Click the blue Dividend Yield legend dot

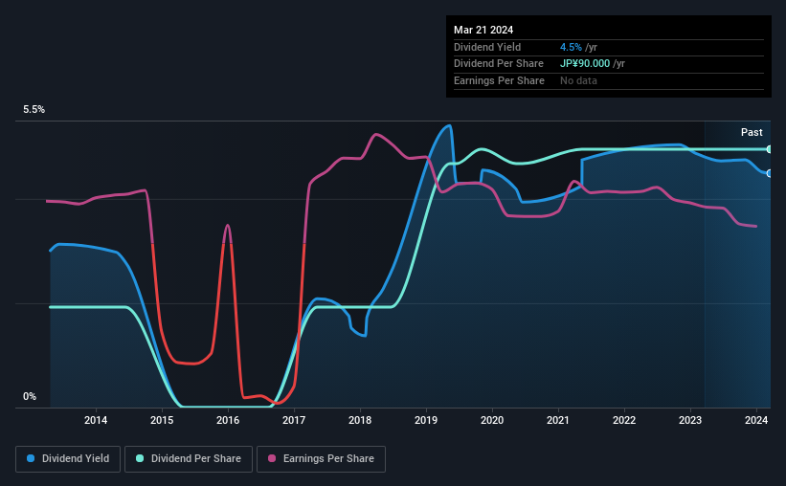31,458
